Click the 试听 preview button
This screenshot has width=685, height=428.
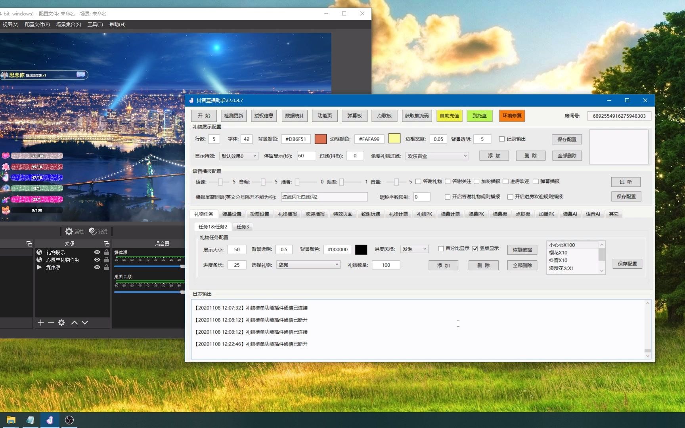click(x=626, y=182)
